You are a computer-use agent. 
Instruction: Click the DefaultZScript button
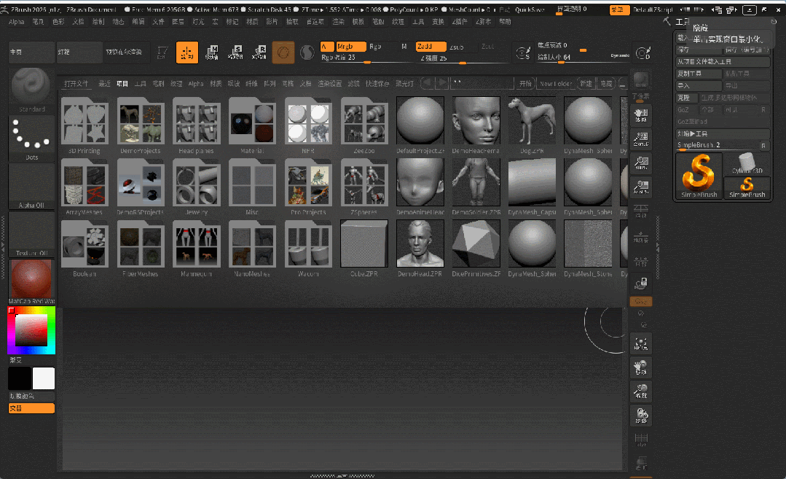click(x=652, y=9)
